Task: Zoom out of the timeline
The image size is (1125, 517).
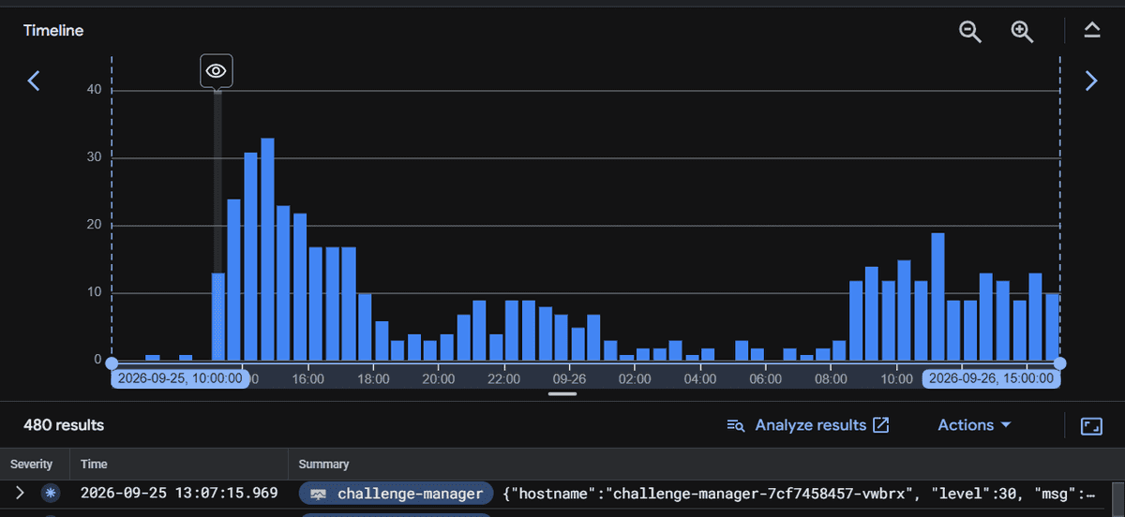Action: (969, 31)
